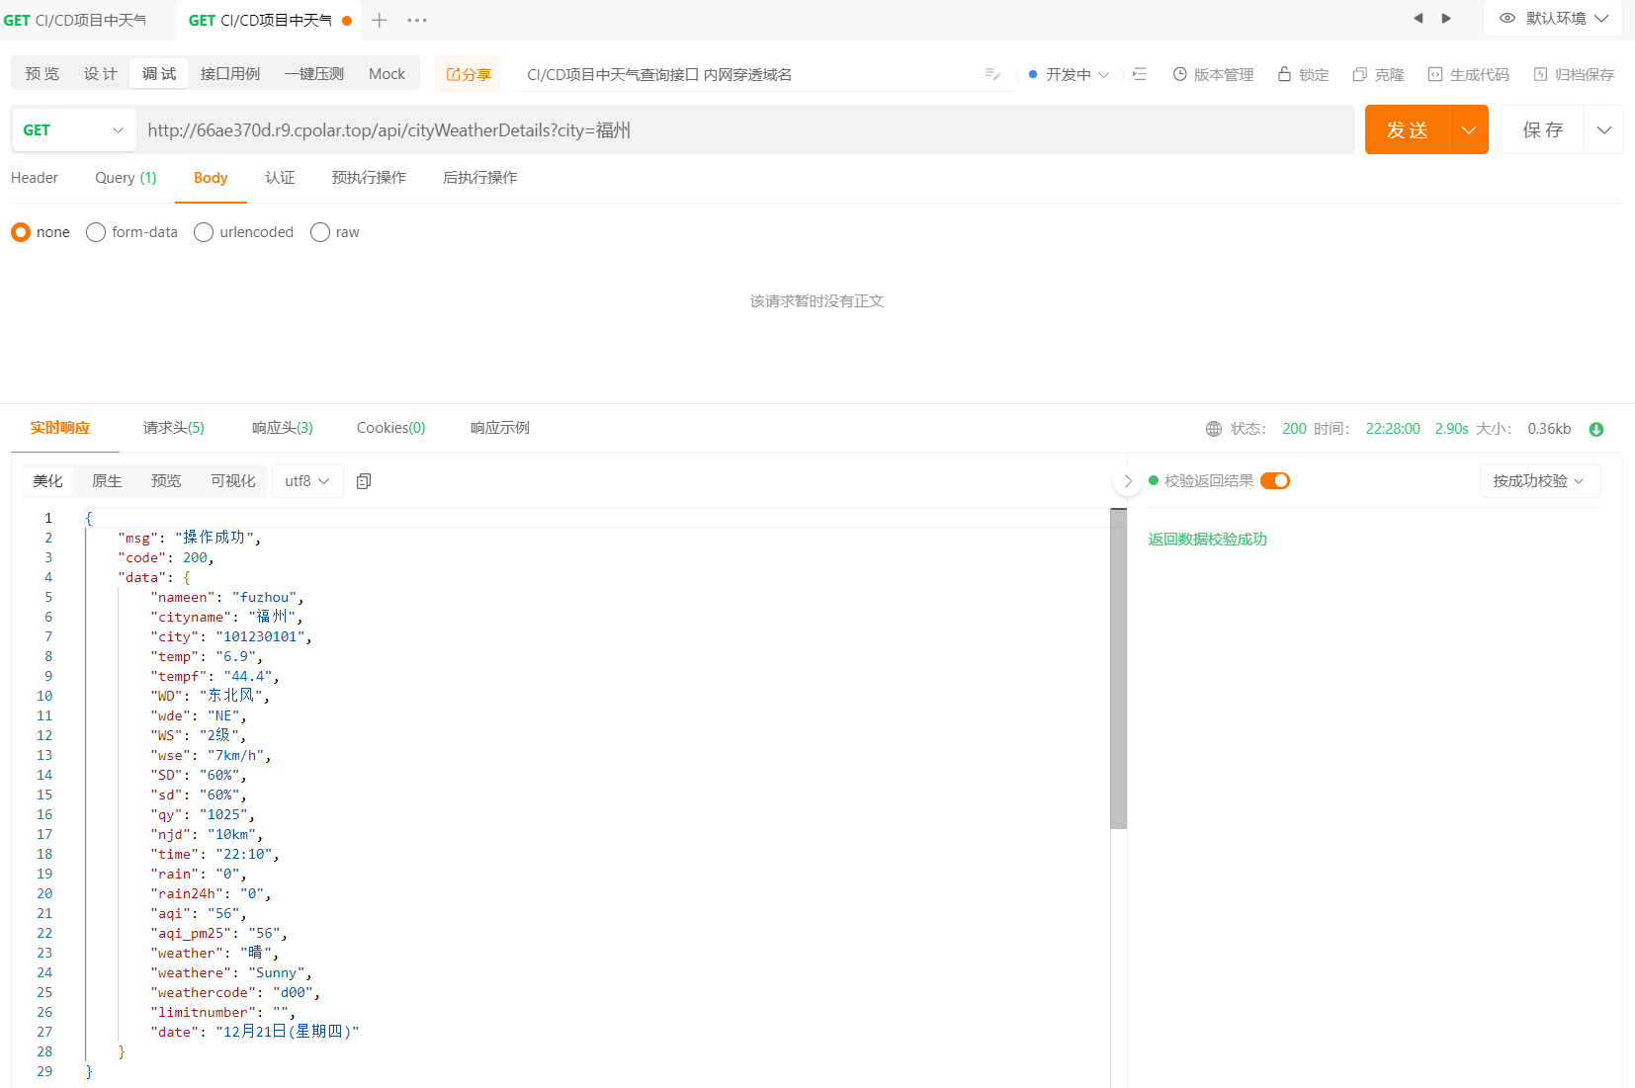The image size is (1635, 1088).
Task: Select the urlencoded body type
Action: pos(244,232)
